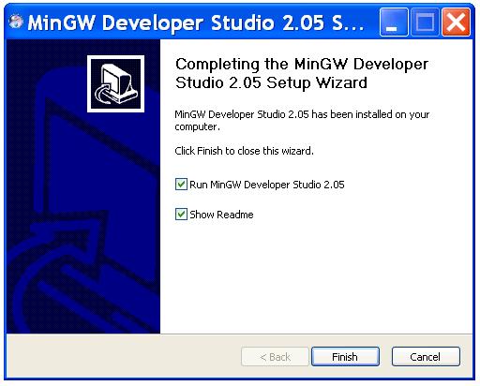This screenshot has width=480, height=386.
Task: Click the 'Click Finish to close this wizard' text
Action: click(x=244, y=151)
